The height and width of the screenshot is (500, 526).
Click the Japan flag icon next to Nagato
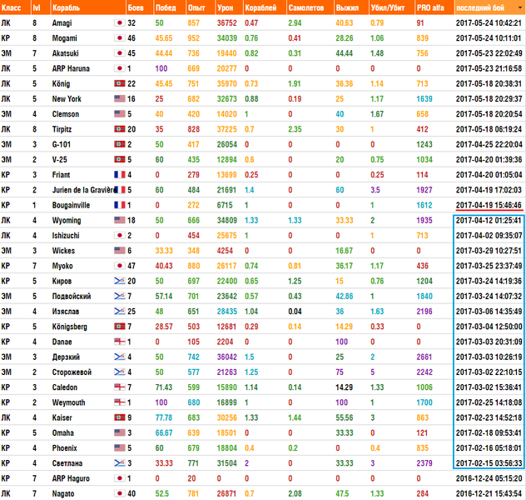coord(119,493)
